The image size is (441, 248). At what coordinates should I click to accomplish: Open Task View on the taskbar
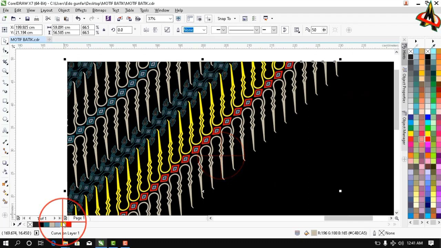click(41, 244)
